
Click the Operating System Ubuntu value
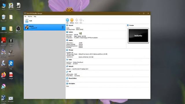pyautogui.click(x=79, y=29)
